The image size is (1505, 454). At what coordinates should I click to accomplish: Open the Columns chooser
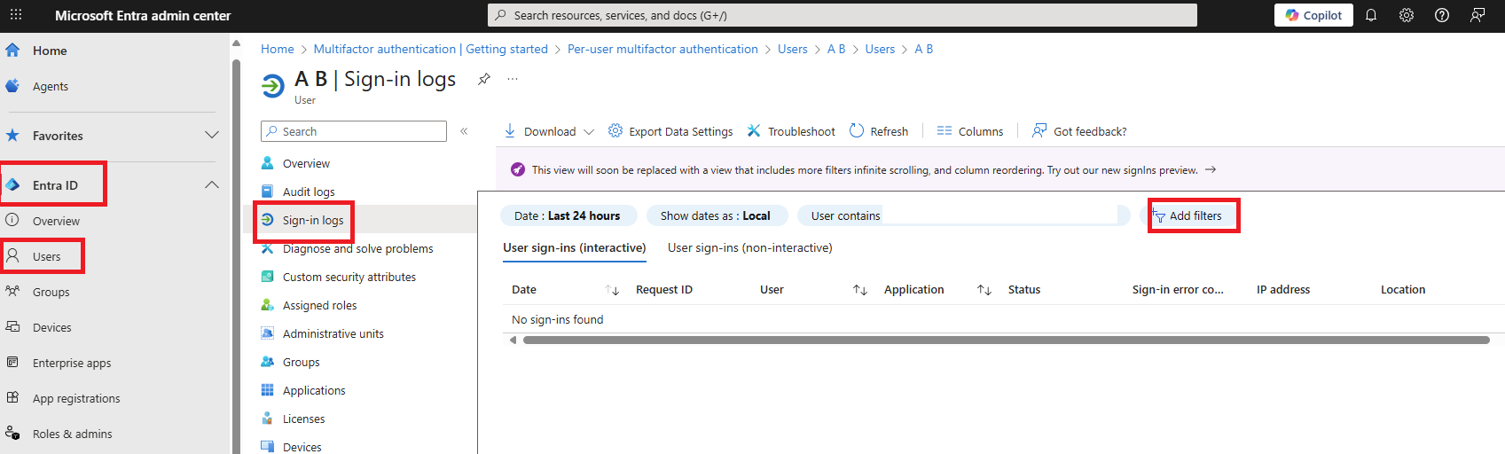pos(970,131)
